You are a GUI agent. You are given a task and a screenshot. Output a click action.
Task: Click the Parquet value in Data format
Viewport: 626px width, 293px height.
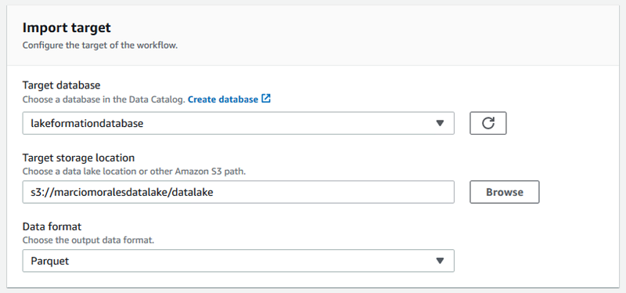(x=50, y=261)
